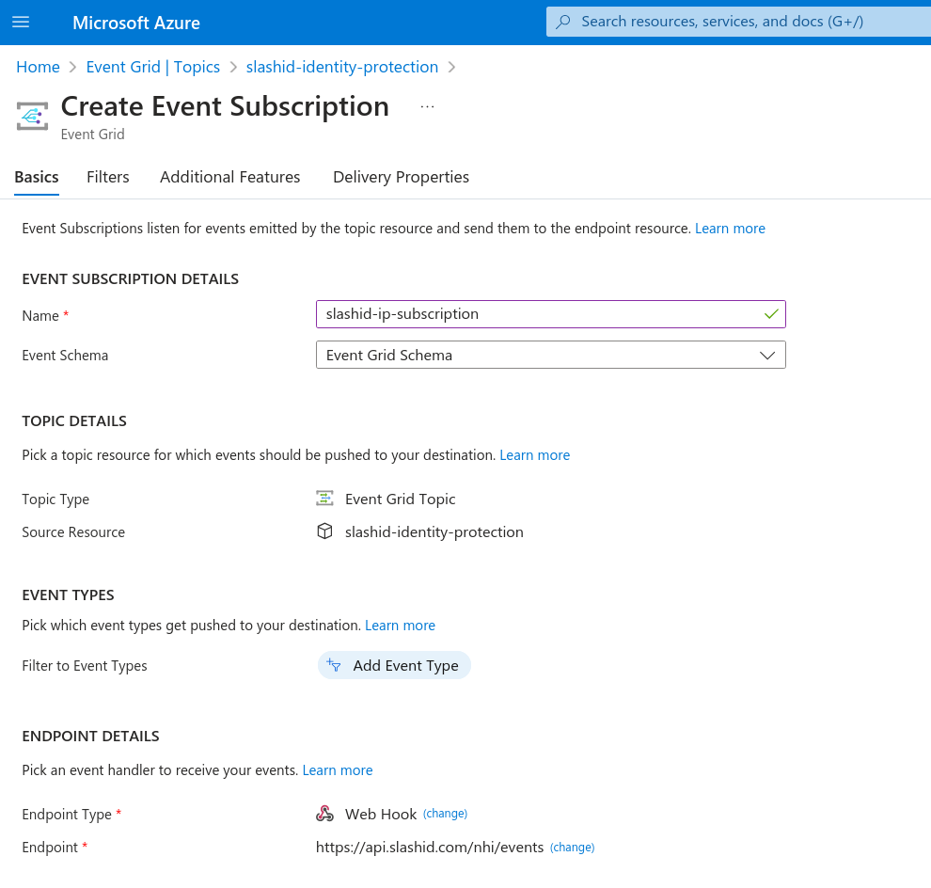Click the Add Event Type button
Image resolution: width=931 pixels, height=888 pixels.
394,665
